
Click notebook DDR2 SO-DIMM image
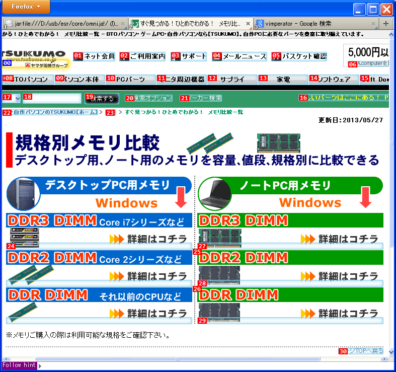(219, 275)
